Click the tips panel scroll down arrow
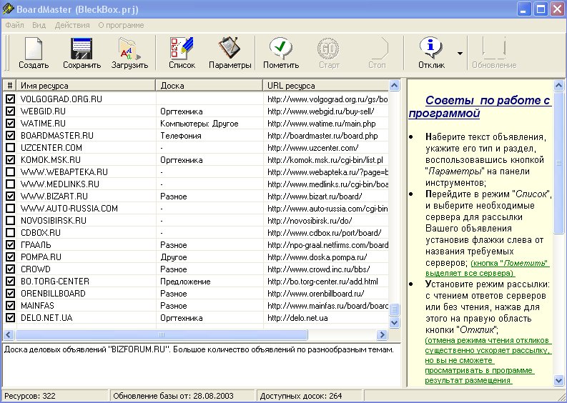567x403 pixels. pyautogui.click(x=558, y=380)
